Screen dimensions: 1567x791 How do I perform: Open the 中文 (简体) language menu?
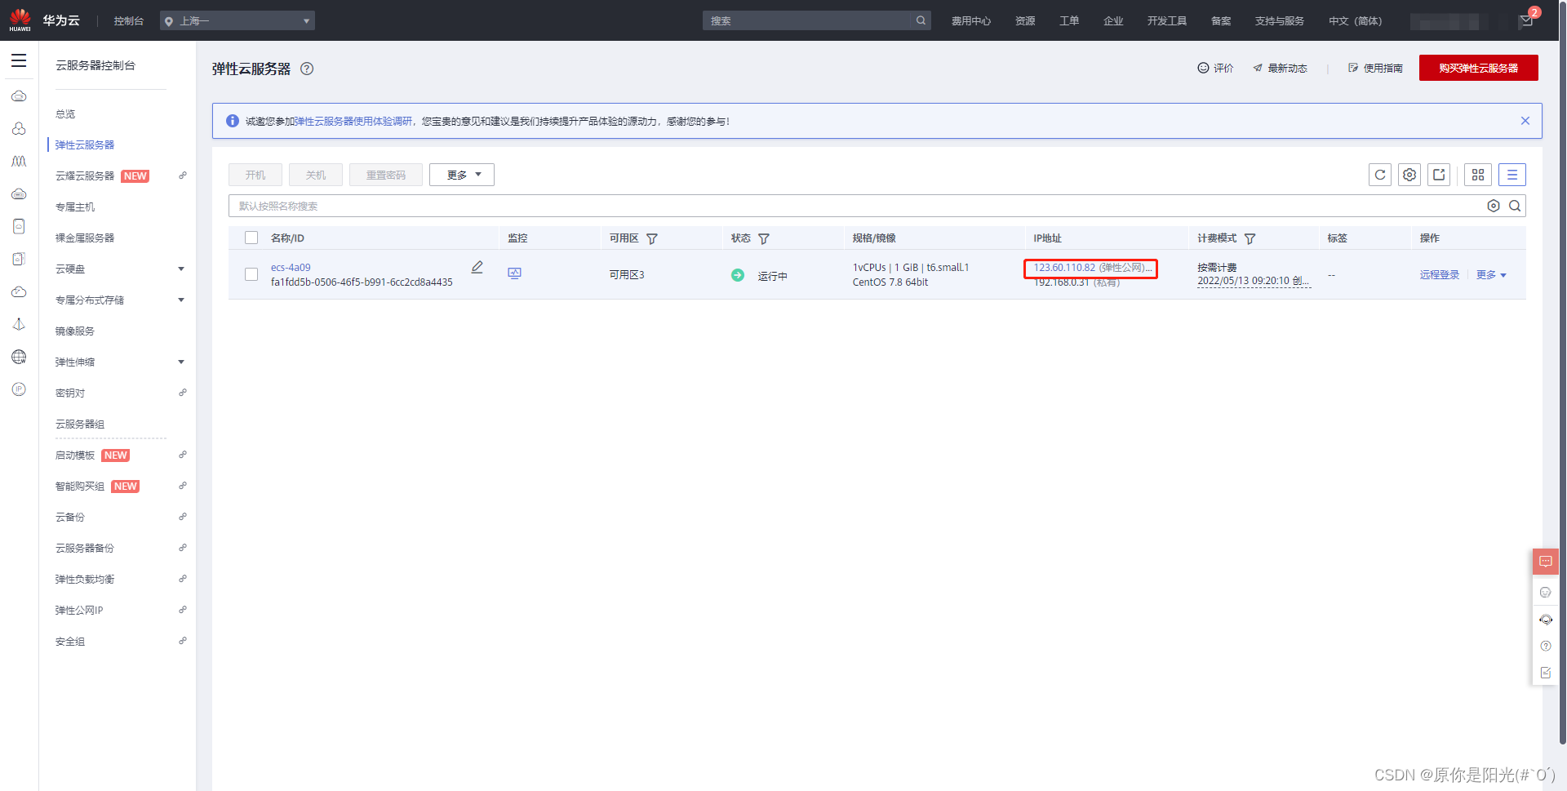[1355, 21]
